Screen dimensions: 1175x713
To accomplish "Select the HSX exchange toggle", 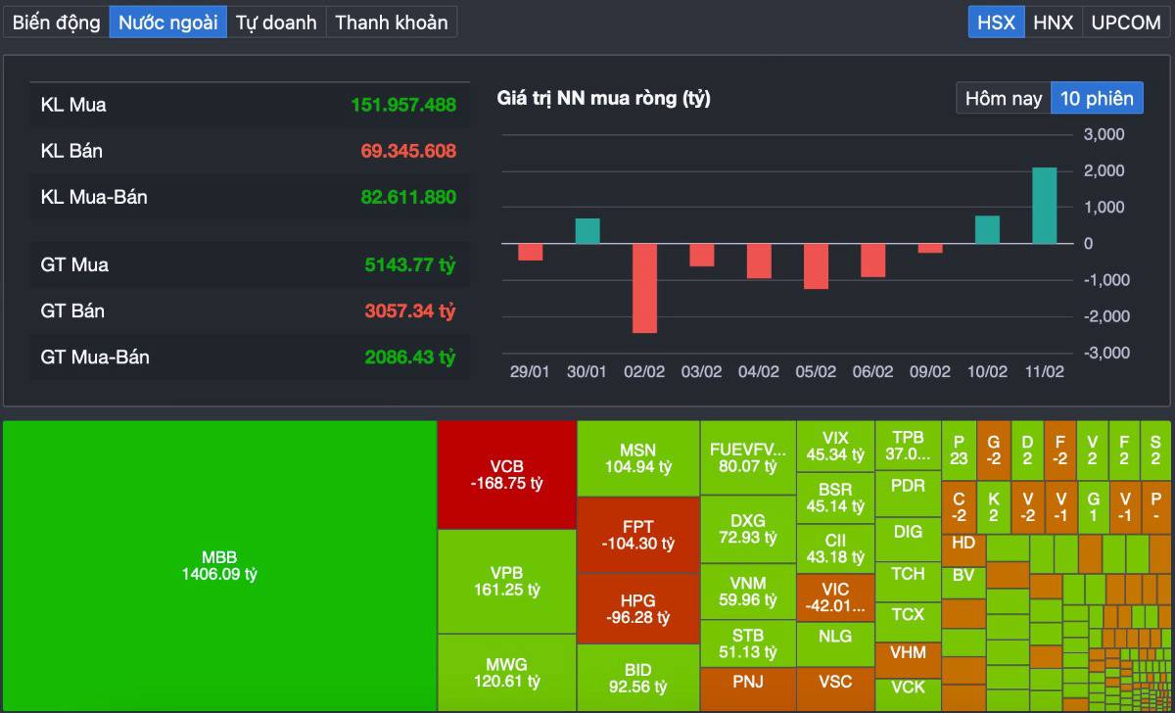I will coord(996,22).
